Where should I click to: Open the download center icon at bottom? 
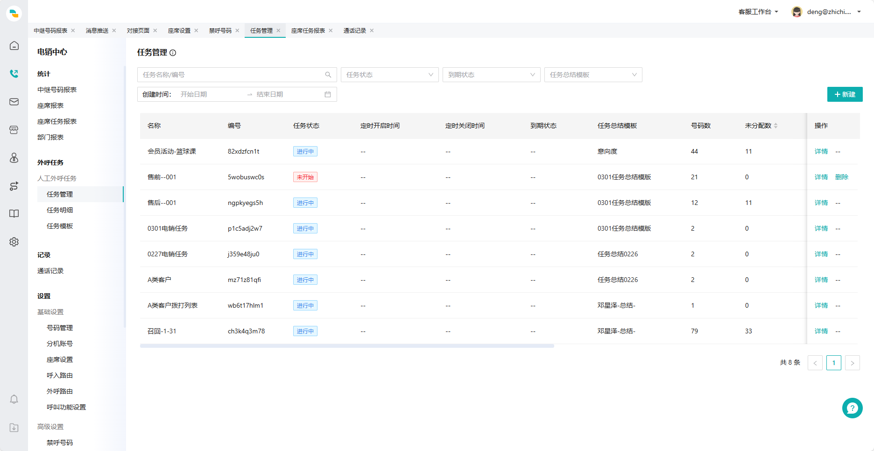pos(14,428)
